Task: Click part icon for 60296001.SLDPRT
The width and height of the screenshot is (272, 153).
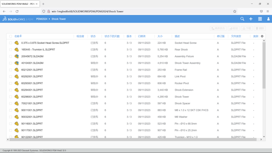Action: 17,97
